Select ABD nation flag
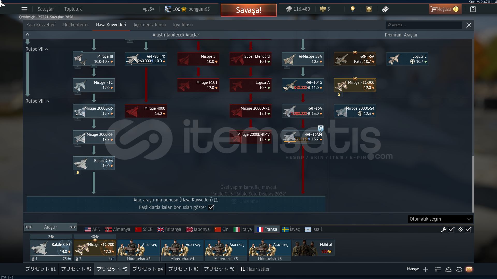 pyautogui.click(x=92, y=229)
